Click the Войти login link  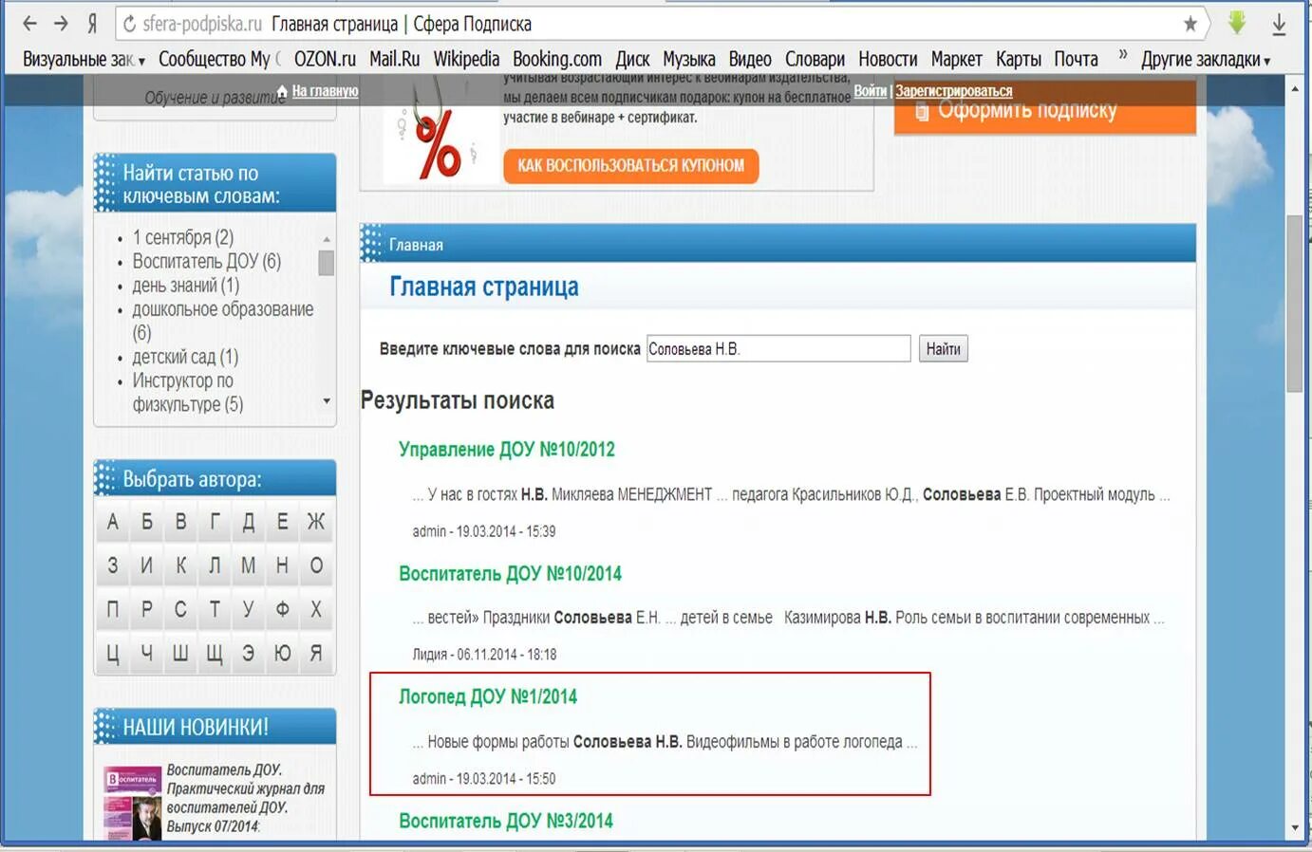tap(870, 91)
